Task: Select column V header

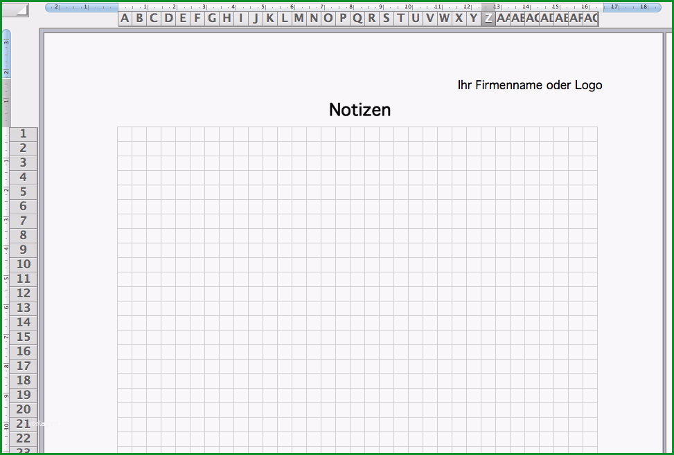Action: pos(430,19)
